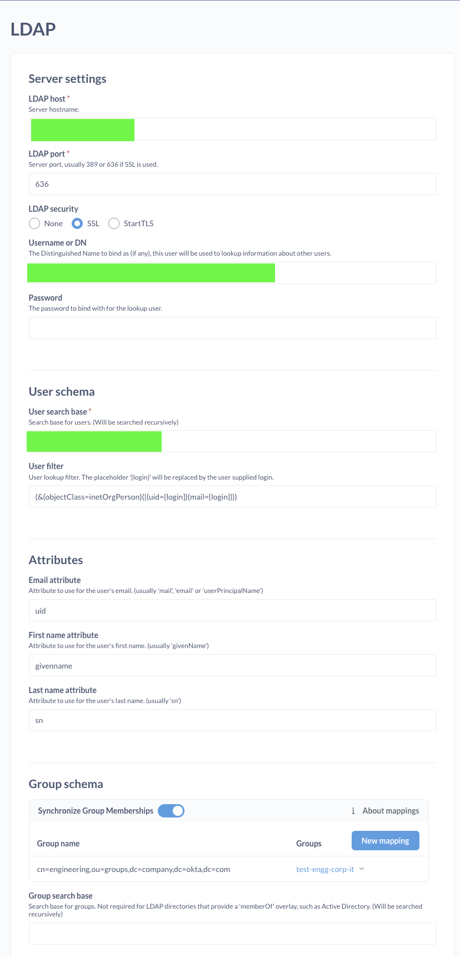Choose SSL LDAP security option
This screenshot has height=957, width=460.
pos(78,223)
